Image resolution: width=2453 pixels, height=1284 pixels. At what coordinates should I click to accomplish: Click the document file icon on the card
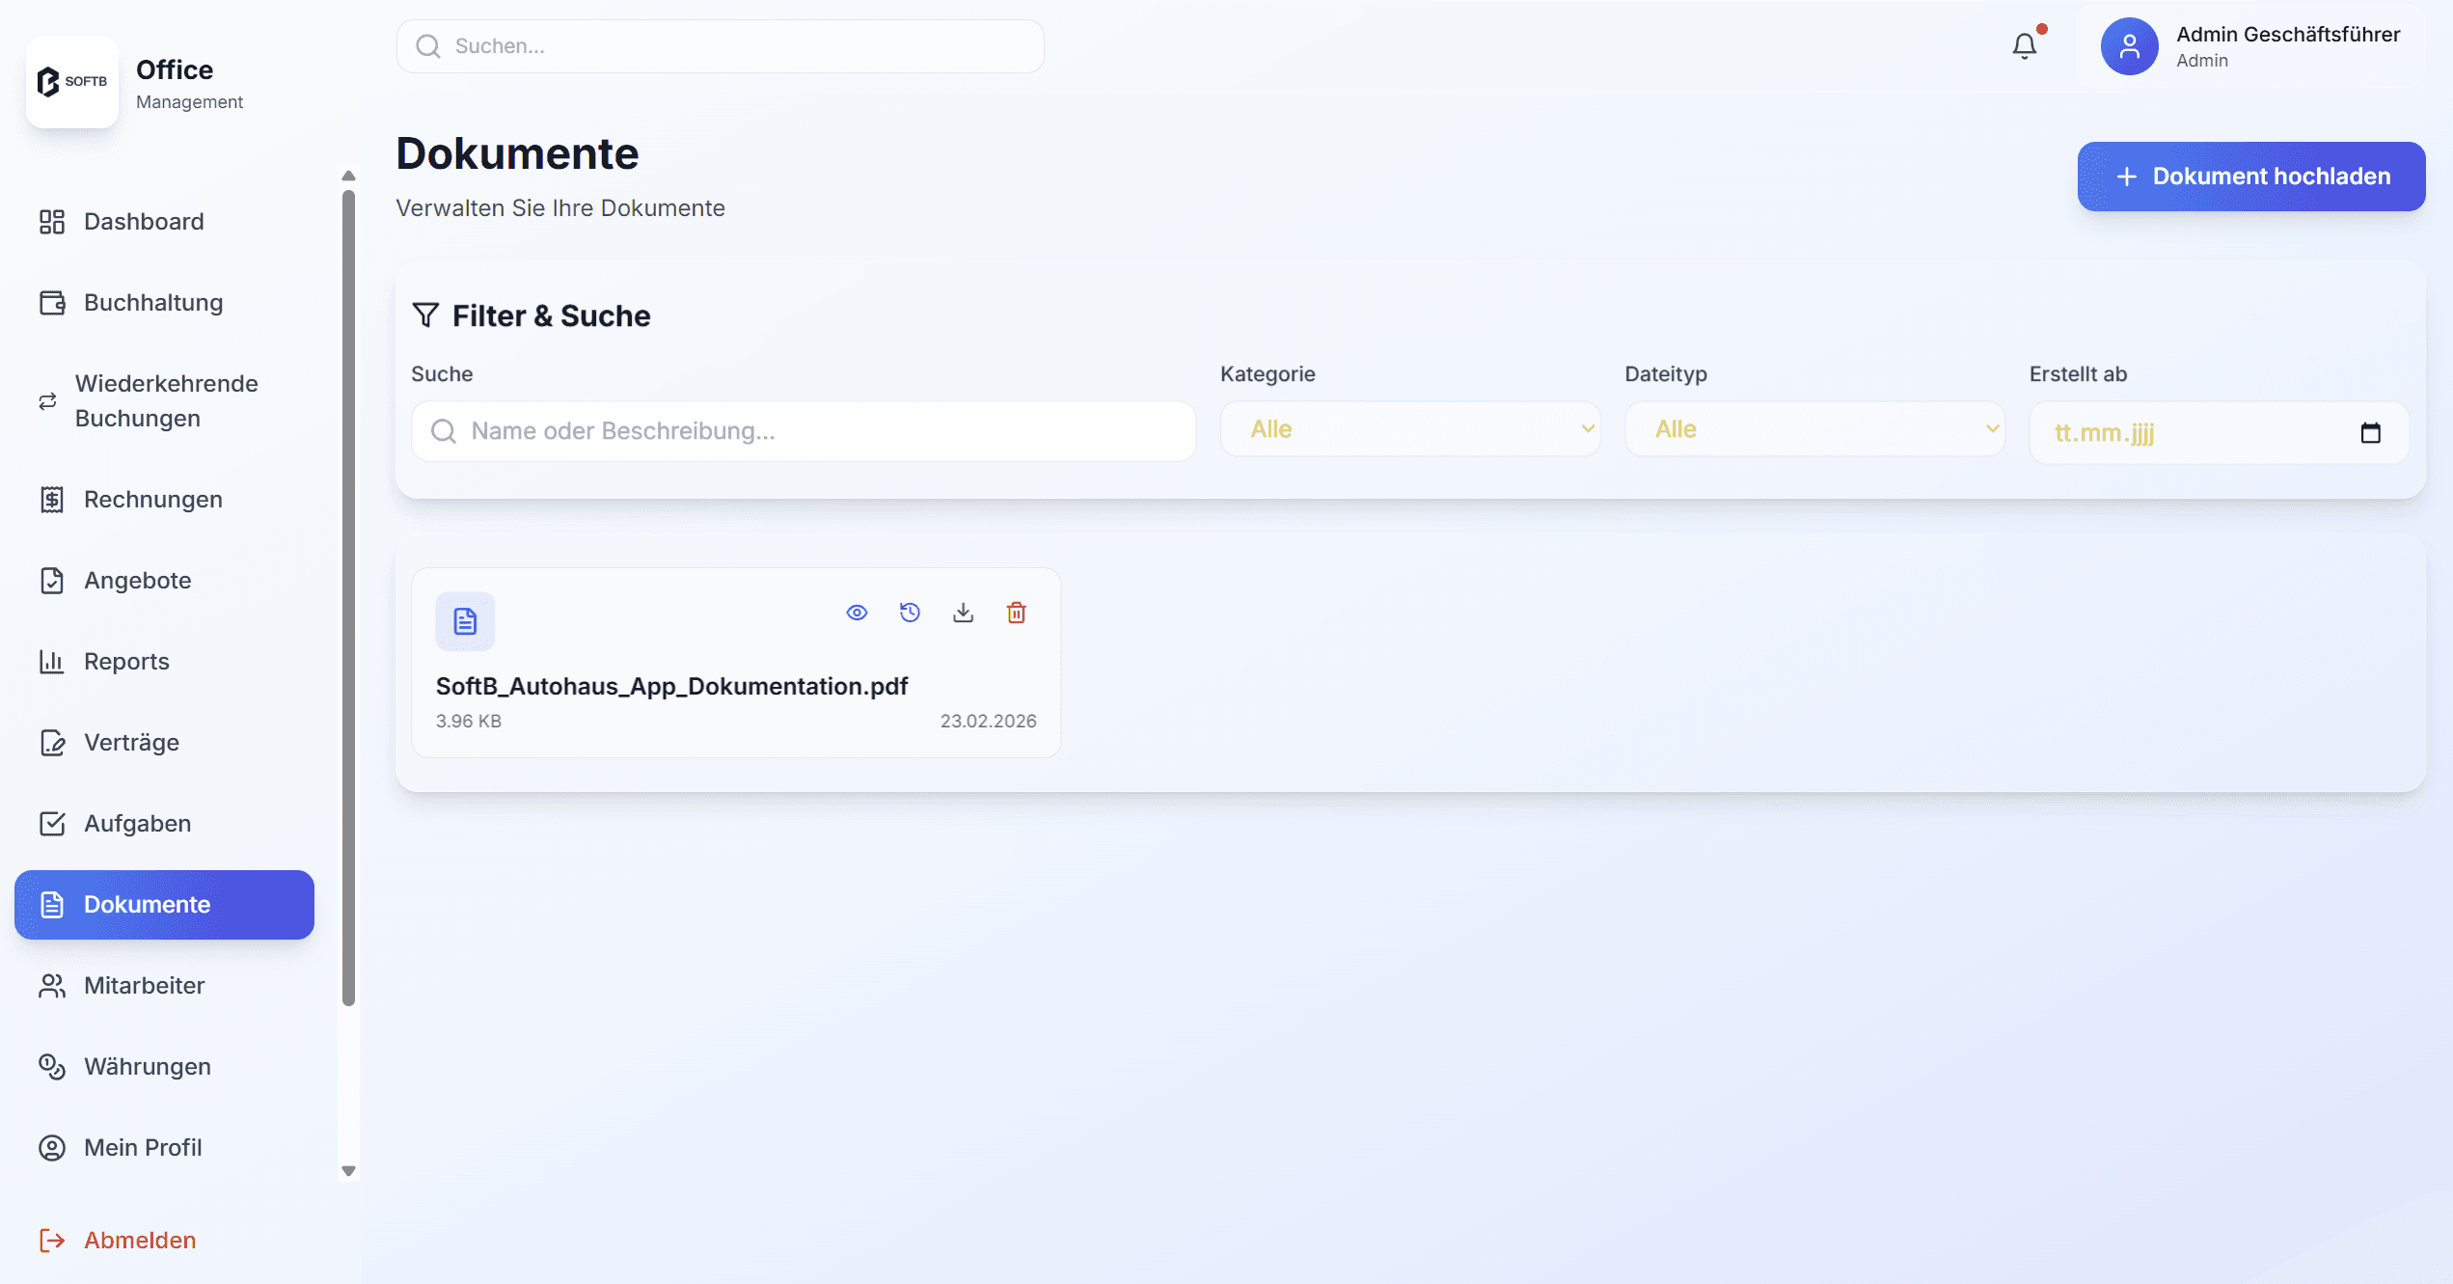465,621
